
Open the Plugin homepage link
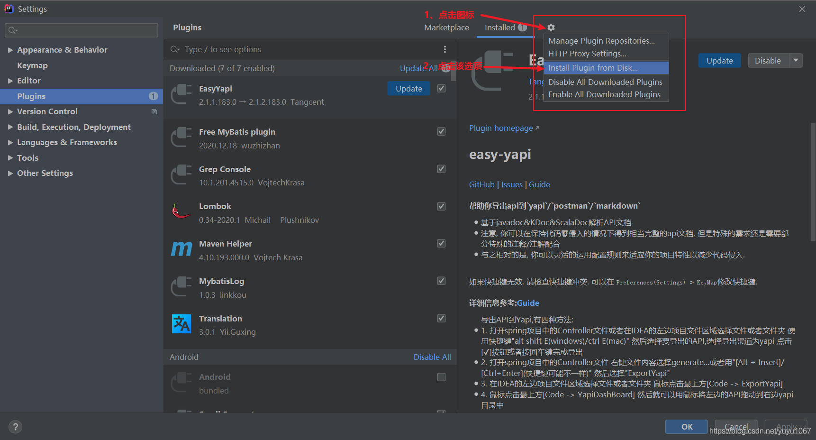pos(500,128)
